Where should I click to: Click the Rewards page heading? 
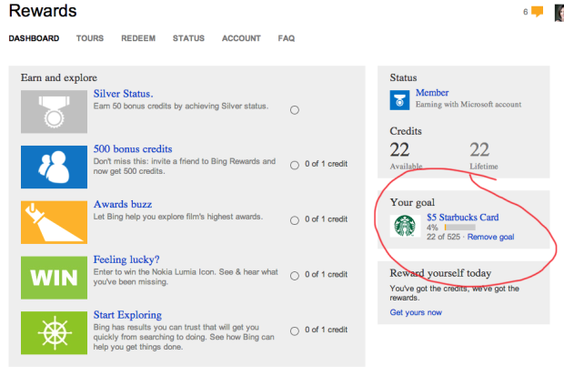43,11
